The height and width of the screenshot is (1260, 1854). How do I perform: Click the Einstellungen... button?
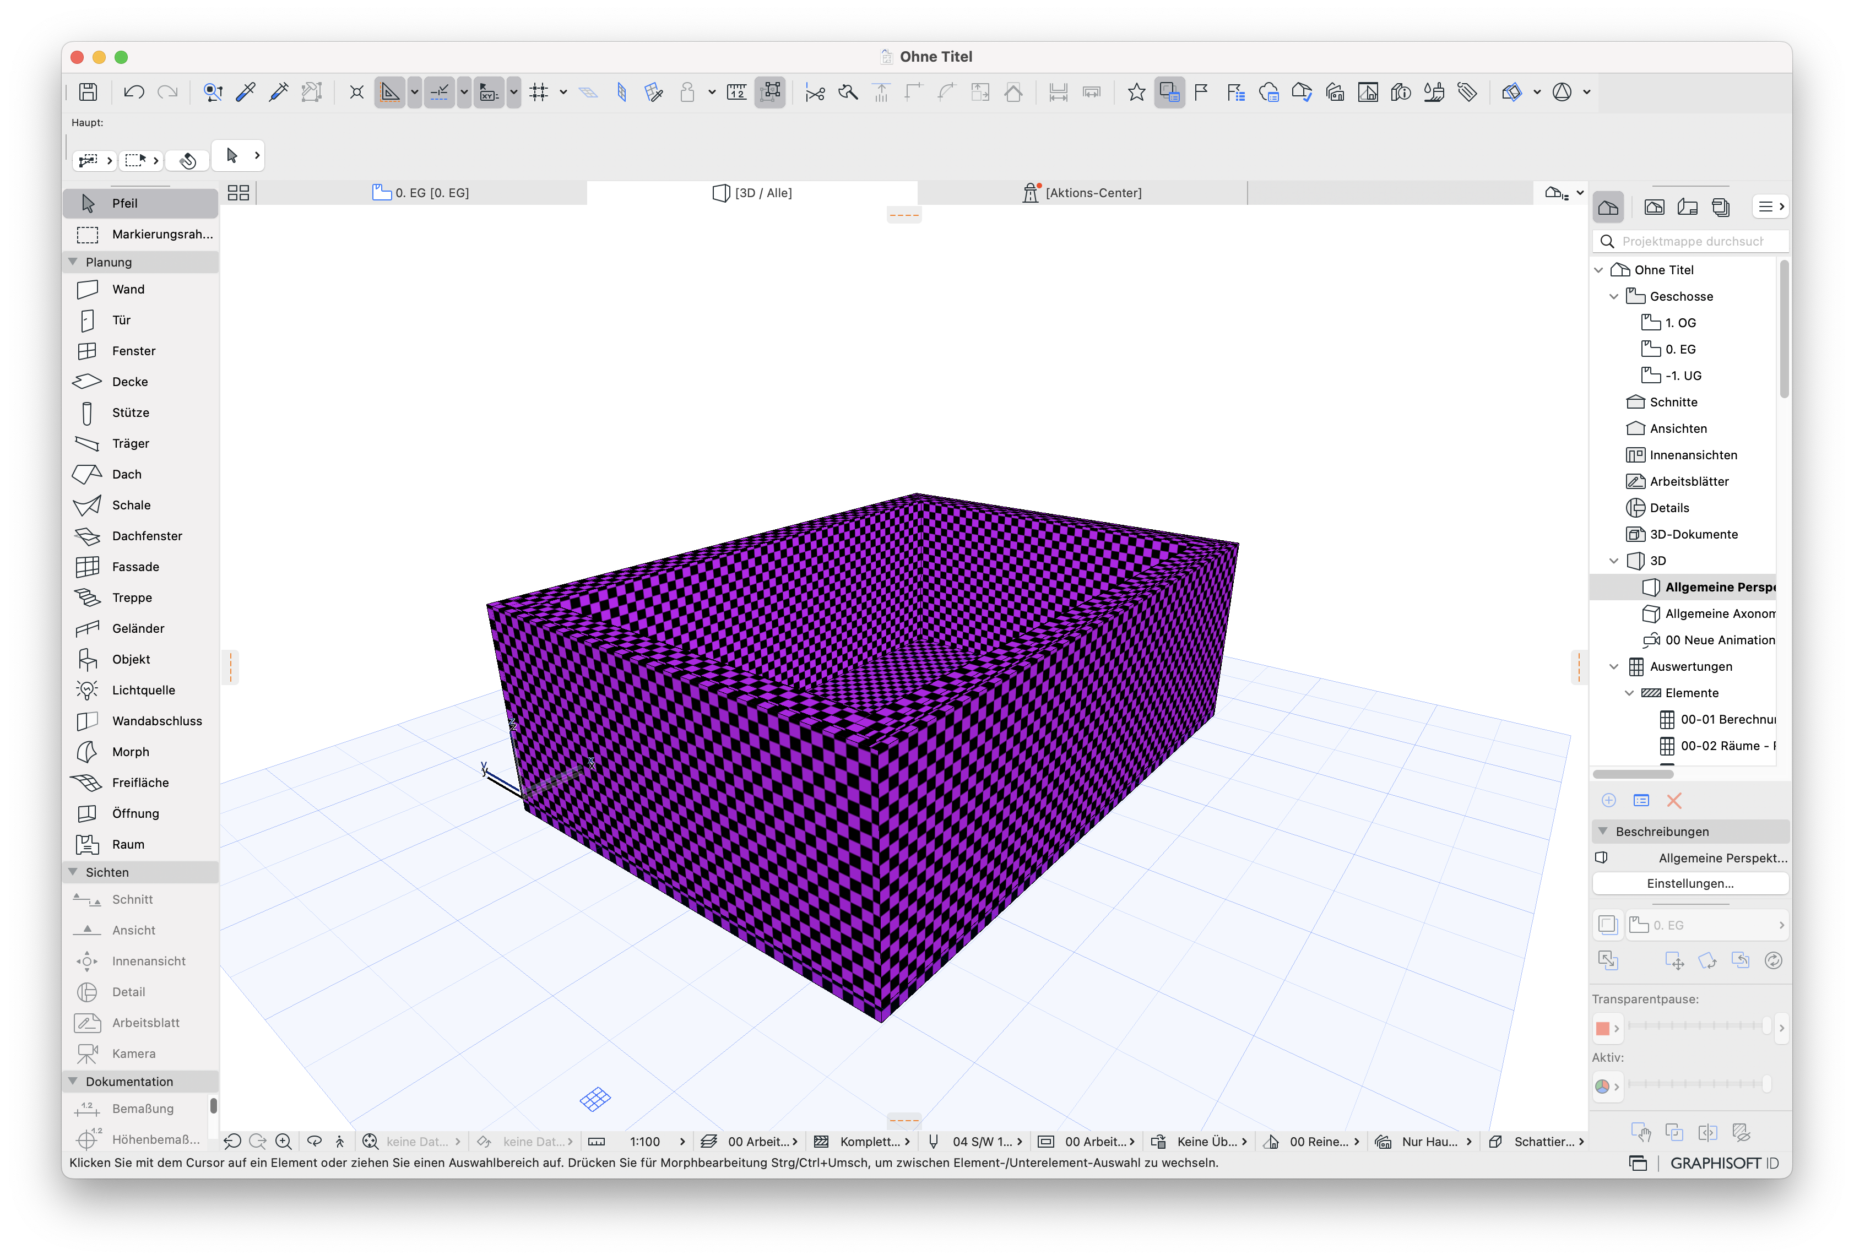pos(1690,883)
